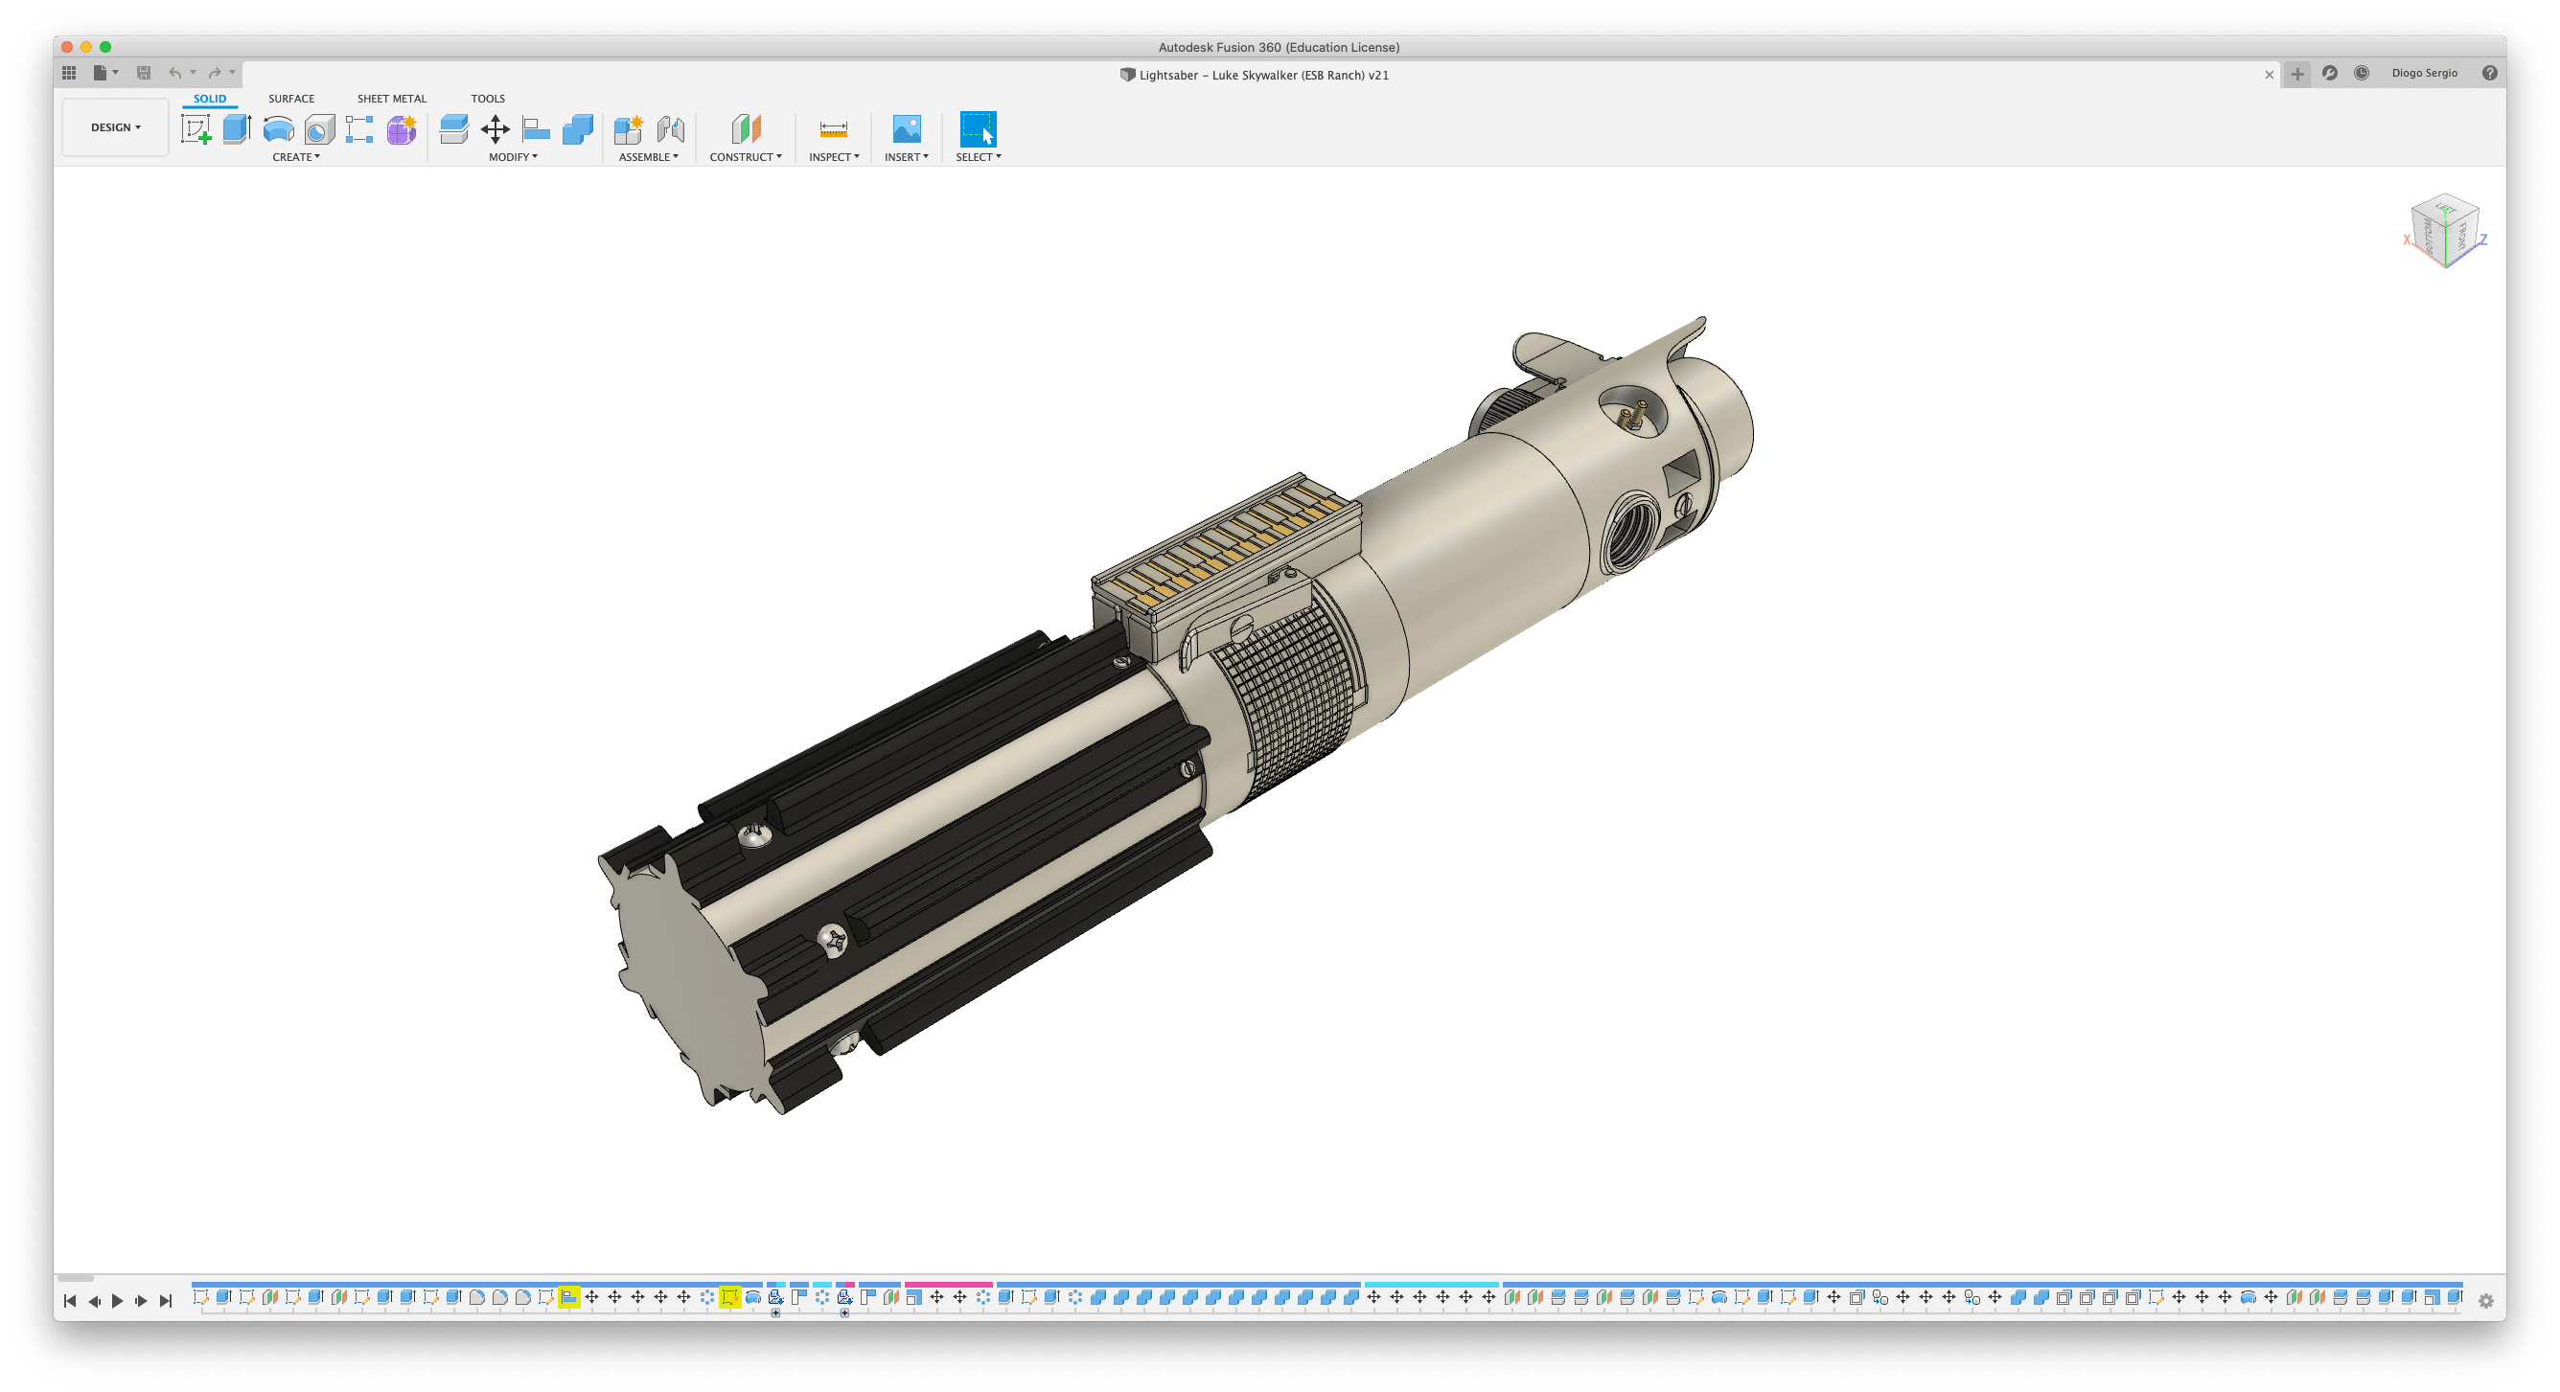Activate the Select tool icon
Viewport: 2560px width, 1392px height.
pos(978,129)
